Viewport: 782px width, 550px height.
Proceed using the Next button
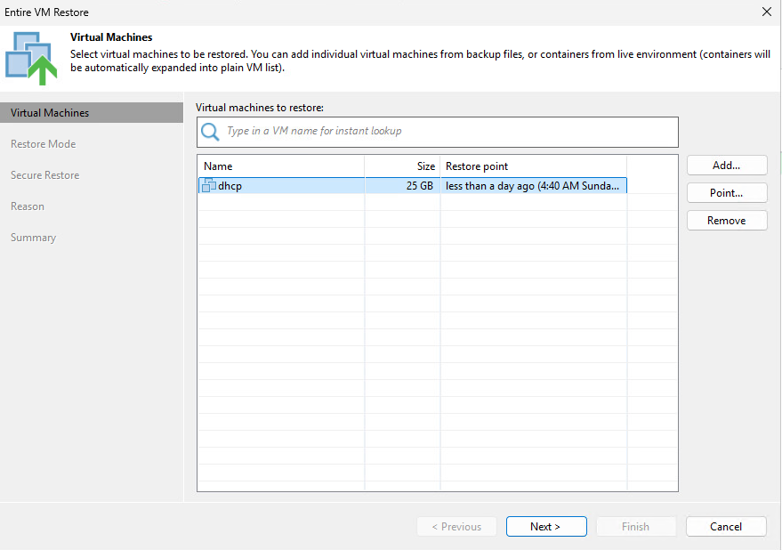click(545, 526)
